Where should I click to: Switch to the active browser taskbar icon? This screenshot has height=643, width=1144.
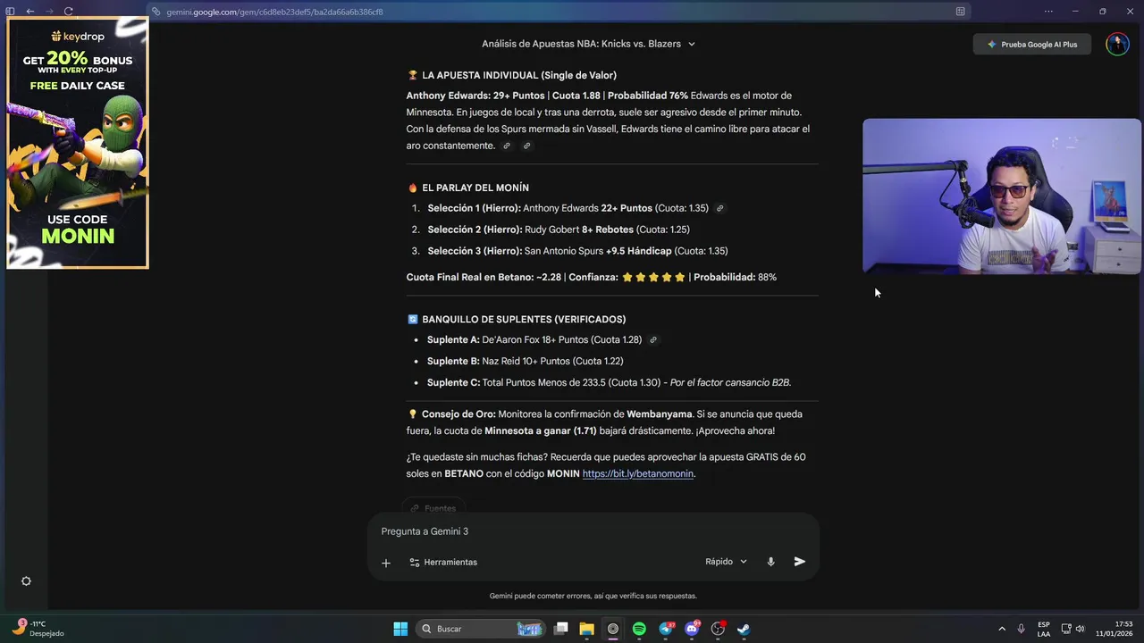(613, 629)
